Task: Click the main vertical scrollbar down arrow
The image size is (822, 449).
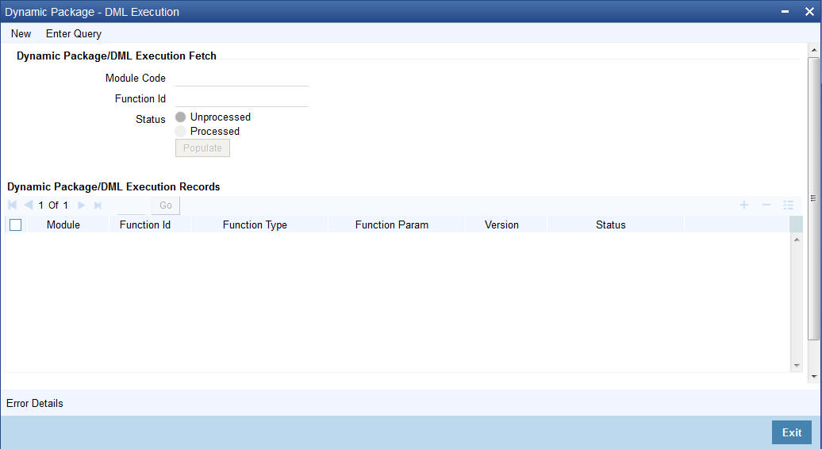Action: [813, 376]
